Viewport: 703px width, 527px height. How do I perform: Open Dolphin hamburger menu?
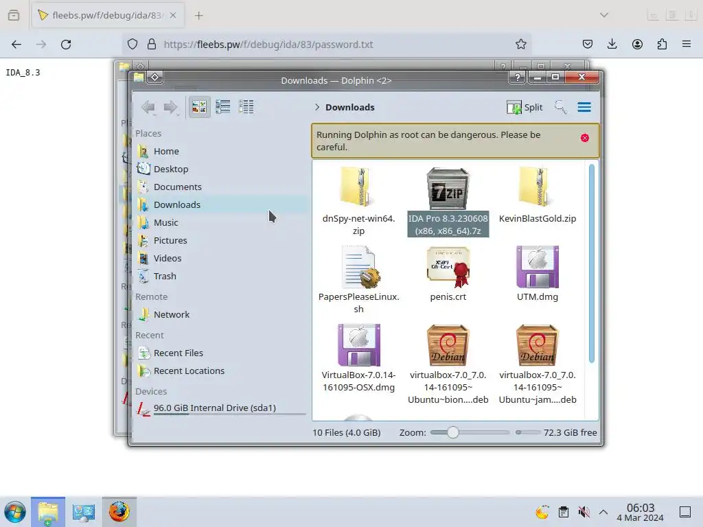point(584,108)
